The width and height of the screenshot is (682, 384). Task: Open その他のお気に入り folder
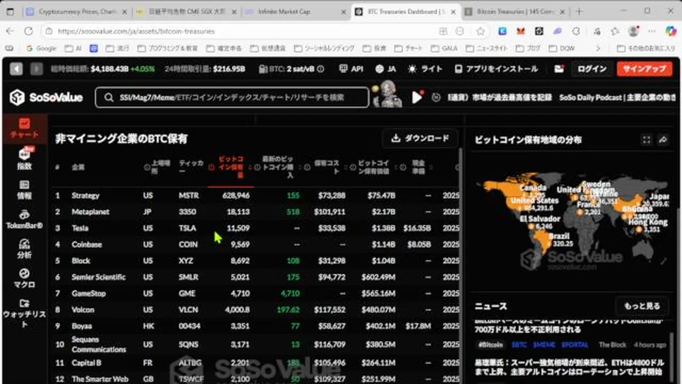(646, 49)
